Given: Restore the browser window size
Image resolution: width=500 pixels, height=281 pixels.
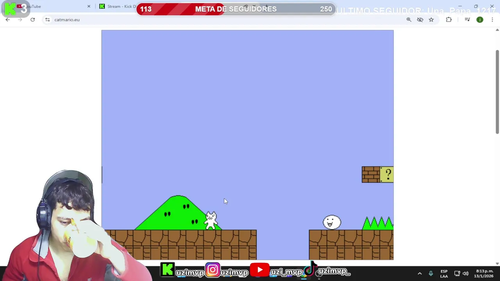Looking at the screenshot, I should pos(476,6).
